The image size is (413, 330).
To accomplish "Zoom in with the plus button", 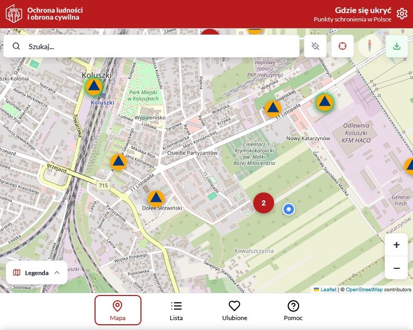I will coord(396,245).
